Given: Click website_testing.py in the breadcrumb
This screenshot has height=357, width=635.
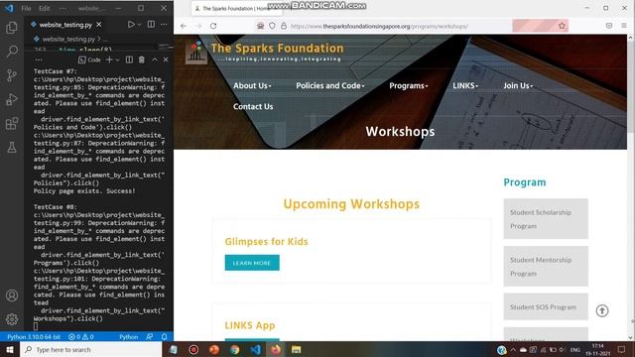Looking at the screenshot, I should pos(68,40).
